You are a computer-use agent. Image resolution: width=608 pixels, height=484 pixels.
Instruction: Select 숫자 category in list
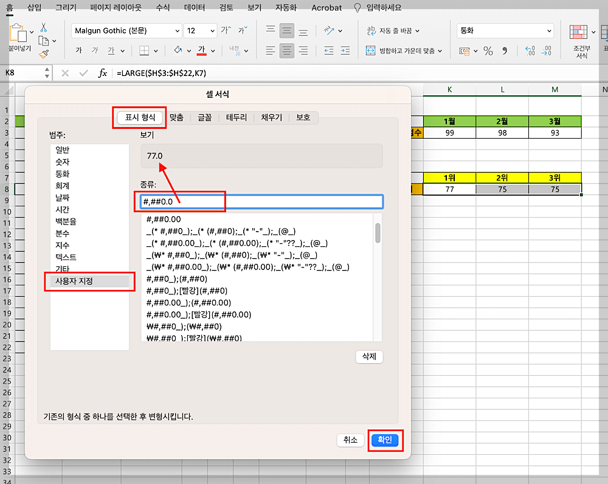click(89, 162)
